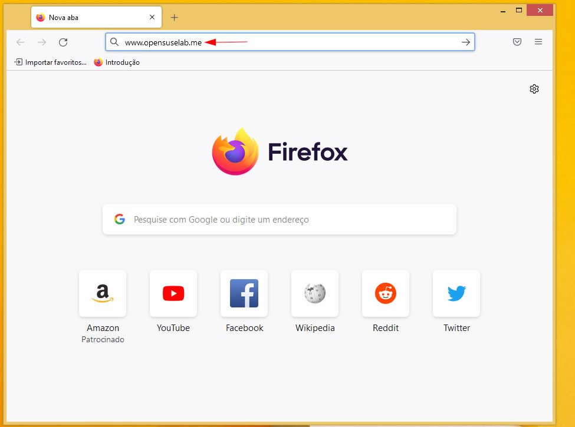Click the Back navigation arrow
This screenshot has width=575, height=427.
[x=21, y=42]
